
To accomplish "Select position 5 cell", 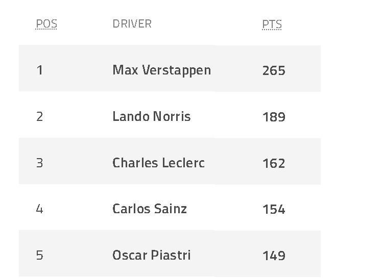I will coord(39,256).
